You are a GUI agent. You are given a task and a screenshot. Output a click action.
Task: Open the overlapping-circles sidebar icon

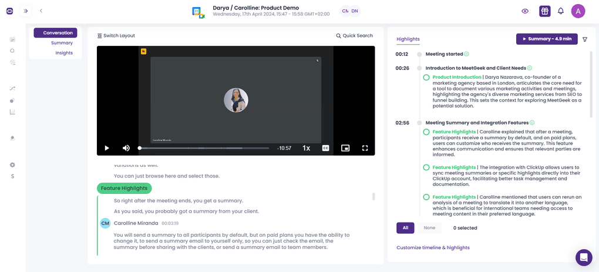tap(12, 100)
